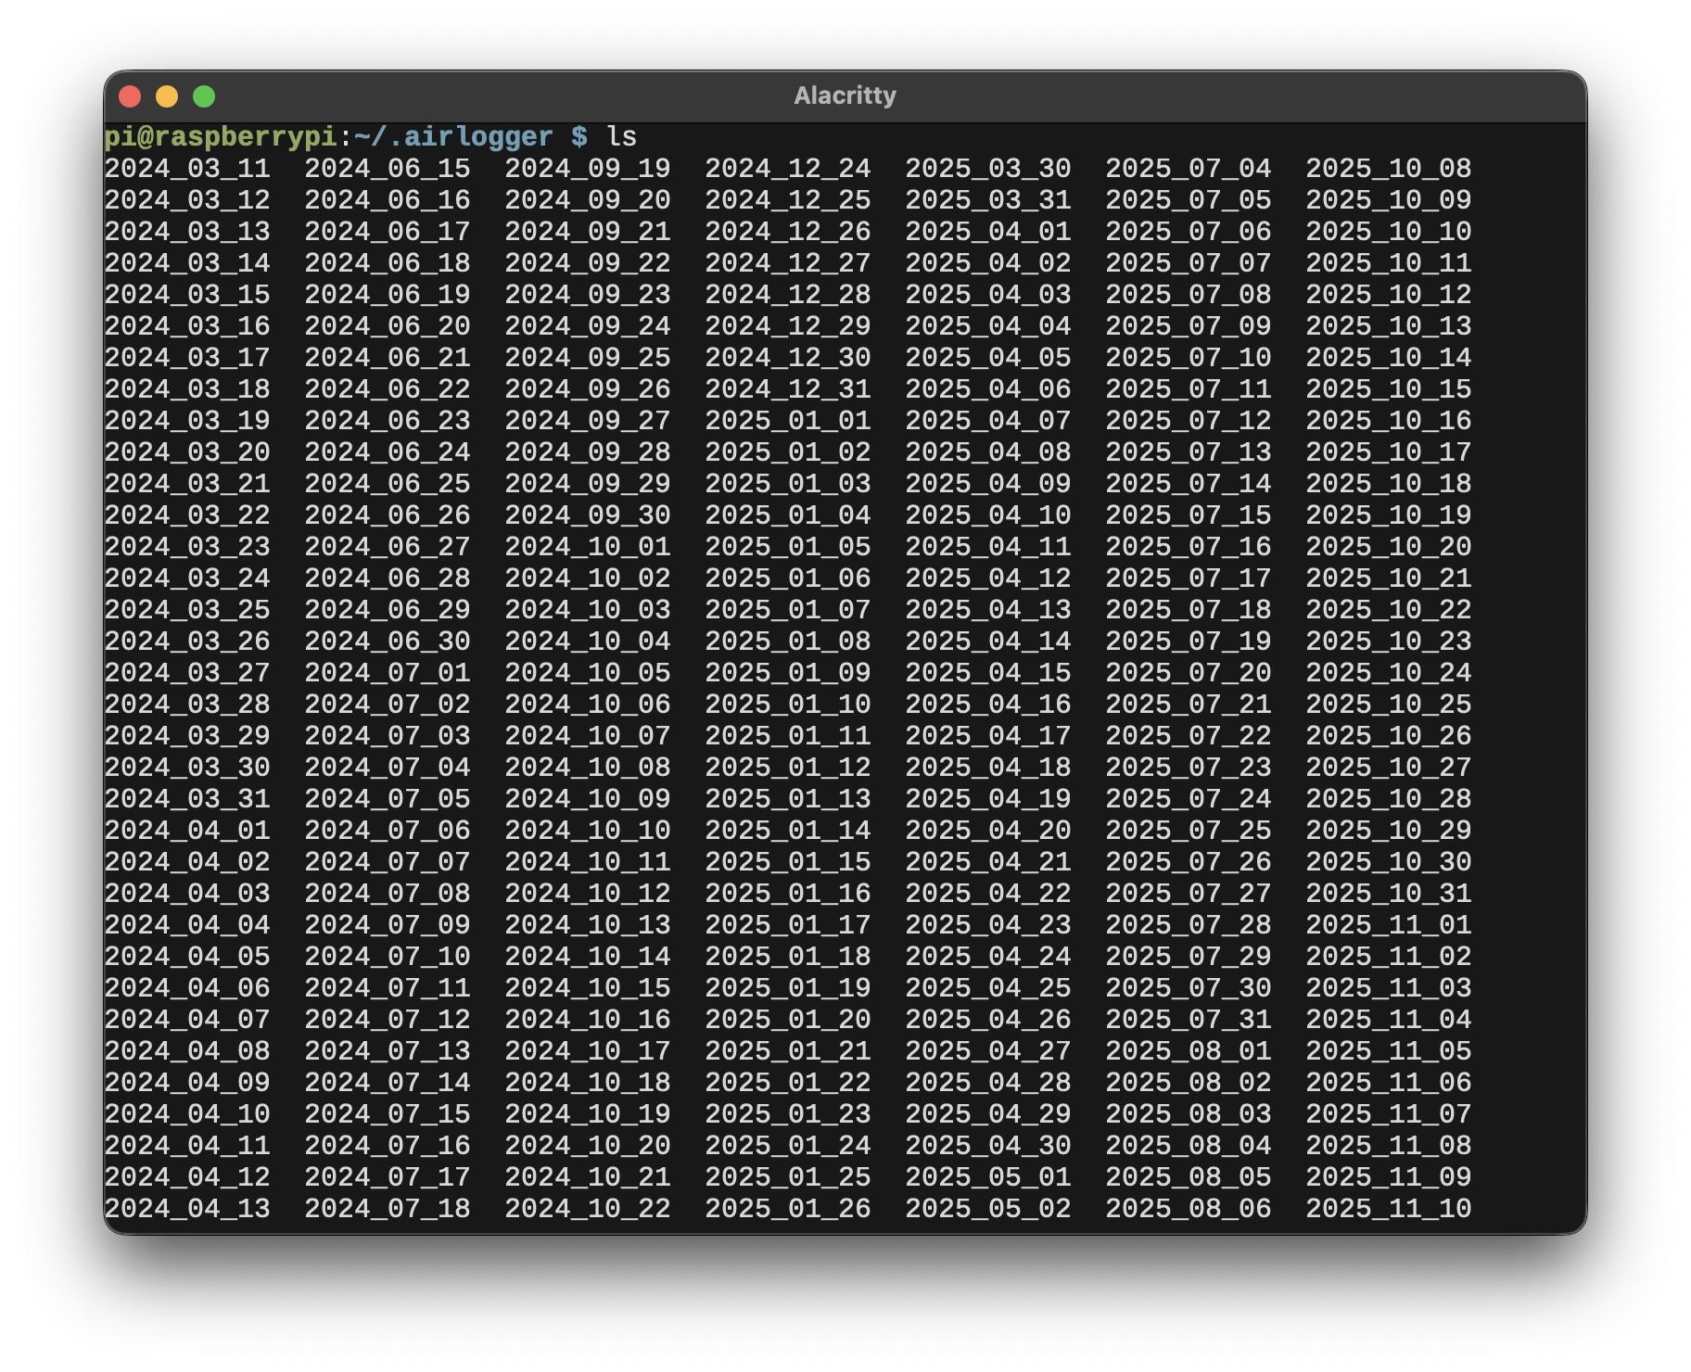Select the file 2024_12_31
This screenshot has height=1372, width=1691.
pos(789,389)
